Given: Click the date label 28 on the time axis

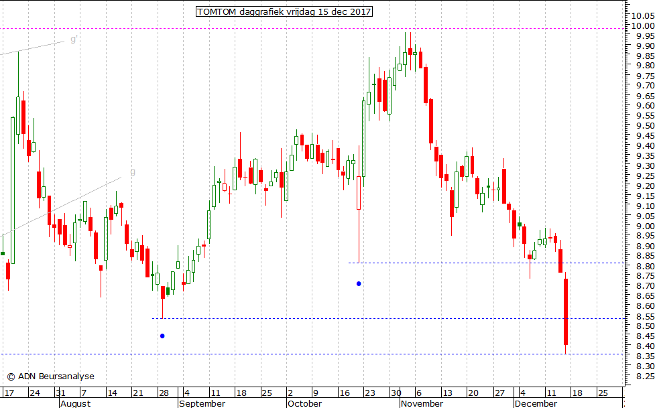Looking at the screenshot, I should pos(164,393).
